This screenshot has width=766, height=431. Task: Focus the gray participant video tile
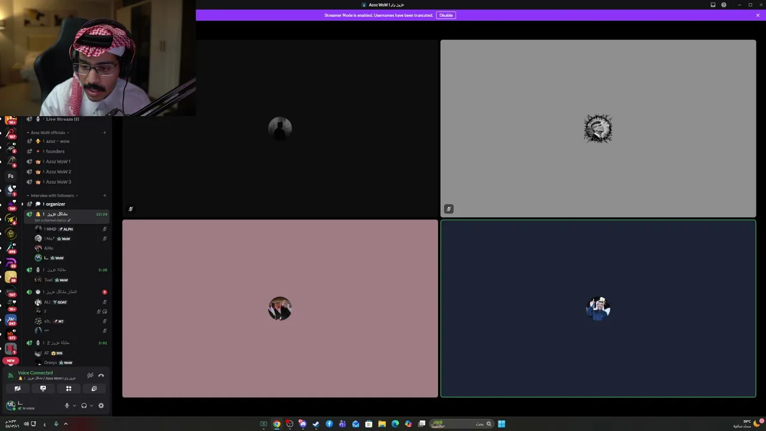pos(598,128)
